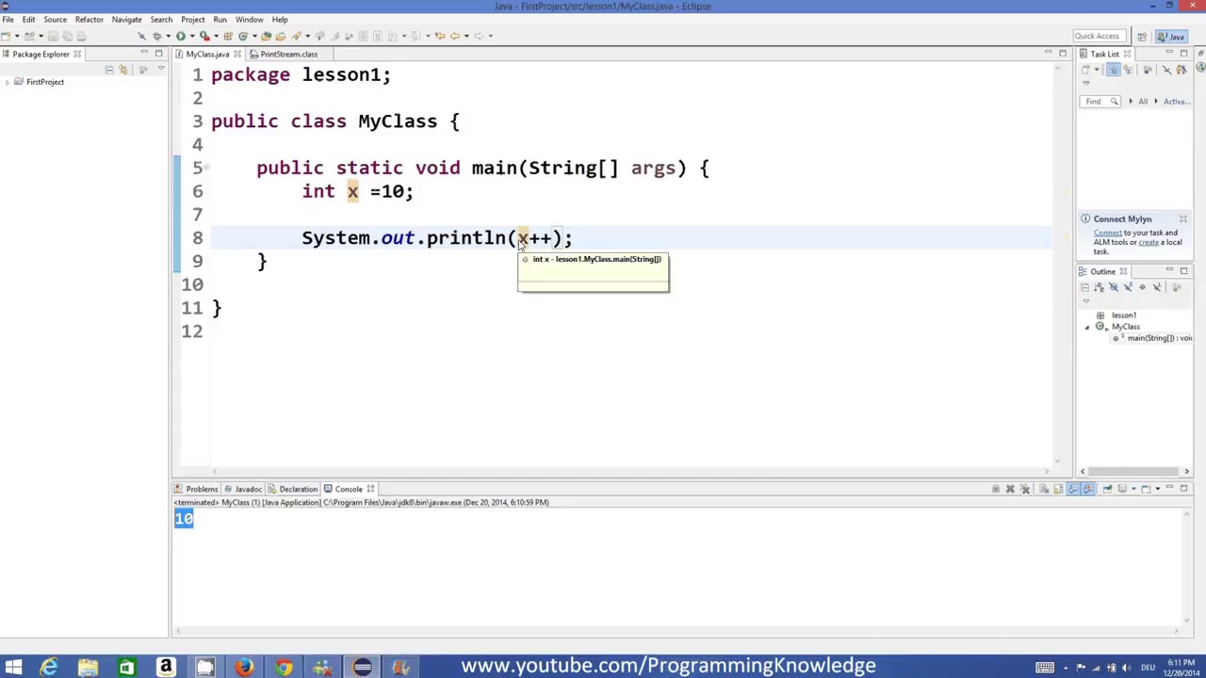Open Amazon app from taskbar
This screenshot has width=1206, height=678.
point(166,668)
